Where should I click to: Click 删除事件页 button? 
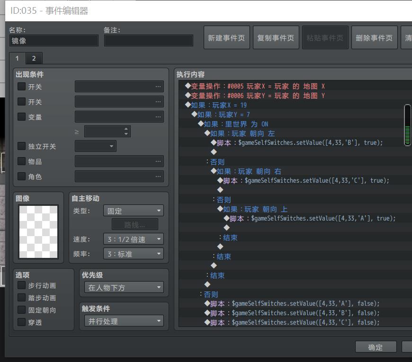[x=375, y=37]
